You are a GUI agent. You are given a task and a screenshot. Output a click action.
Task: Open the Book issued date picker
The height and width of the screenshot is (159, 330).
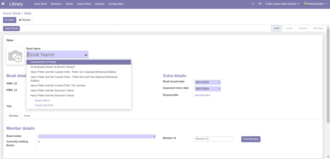(207, 82)
